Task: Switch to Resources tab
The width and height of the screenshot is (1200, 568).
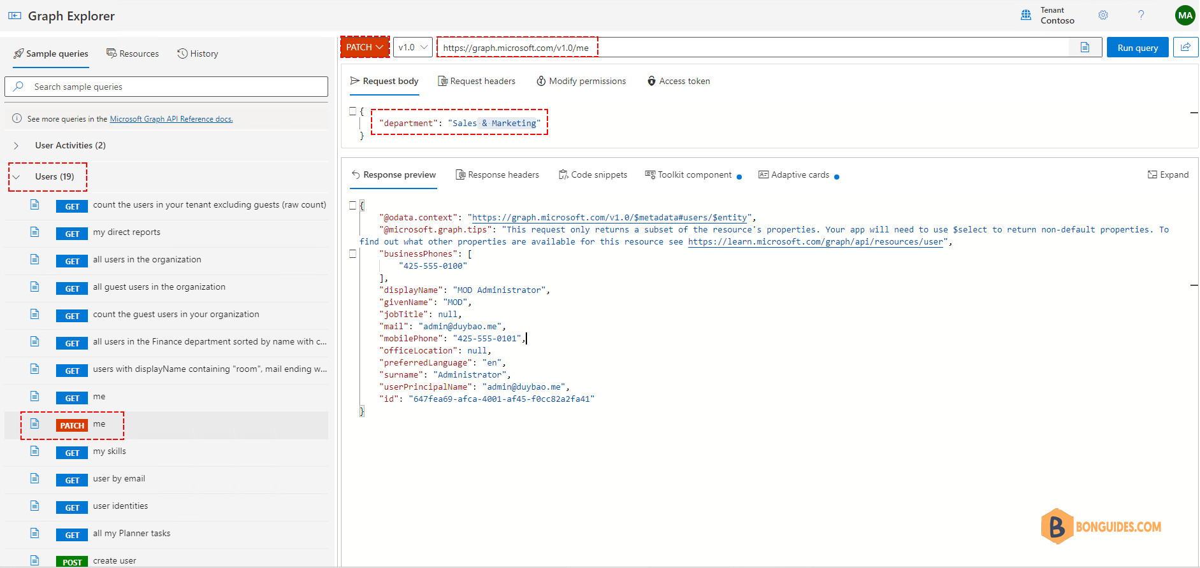Action: pos(133,54)
